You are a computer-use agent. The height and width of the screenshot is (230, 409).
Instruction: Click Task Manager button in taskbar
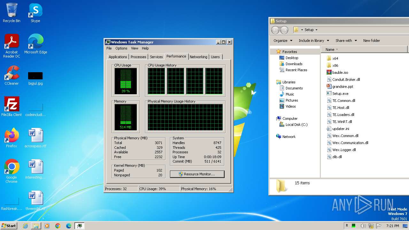(x=80, y=226)
